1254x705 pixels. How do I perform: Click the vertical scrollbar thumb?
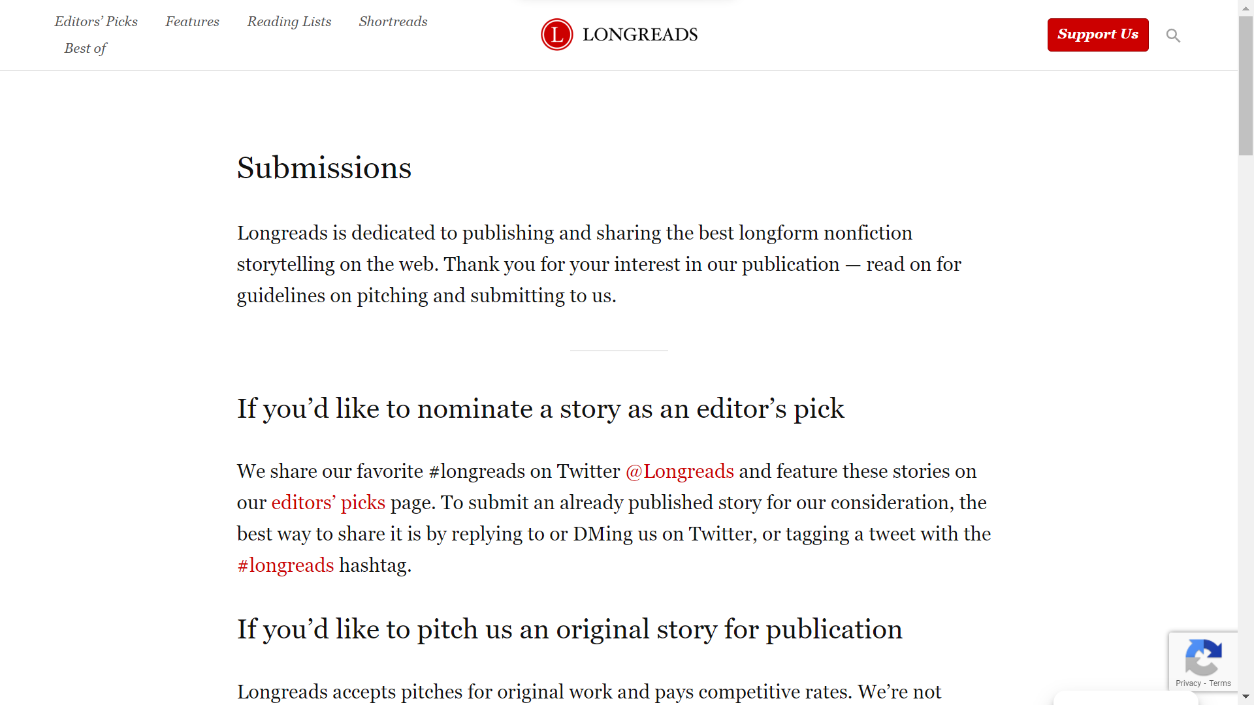tap(1246, 86)
